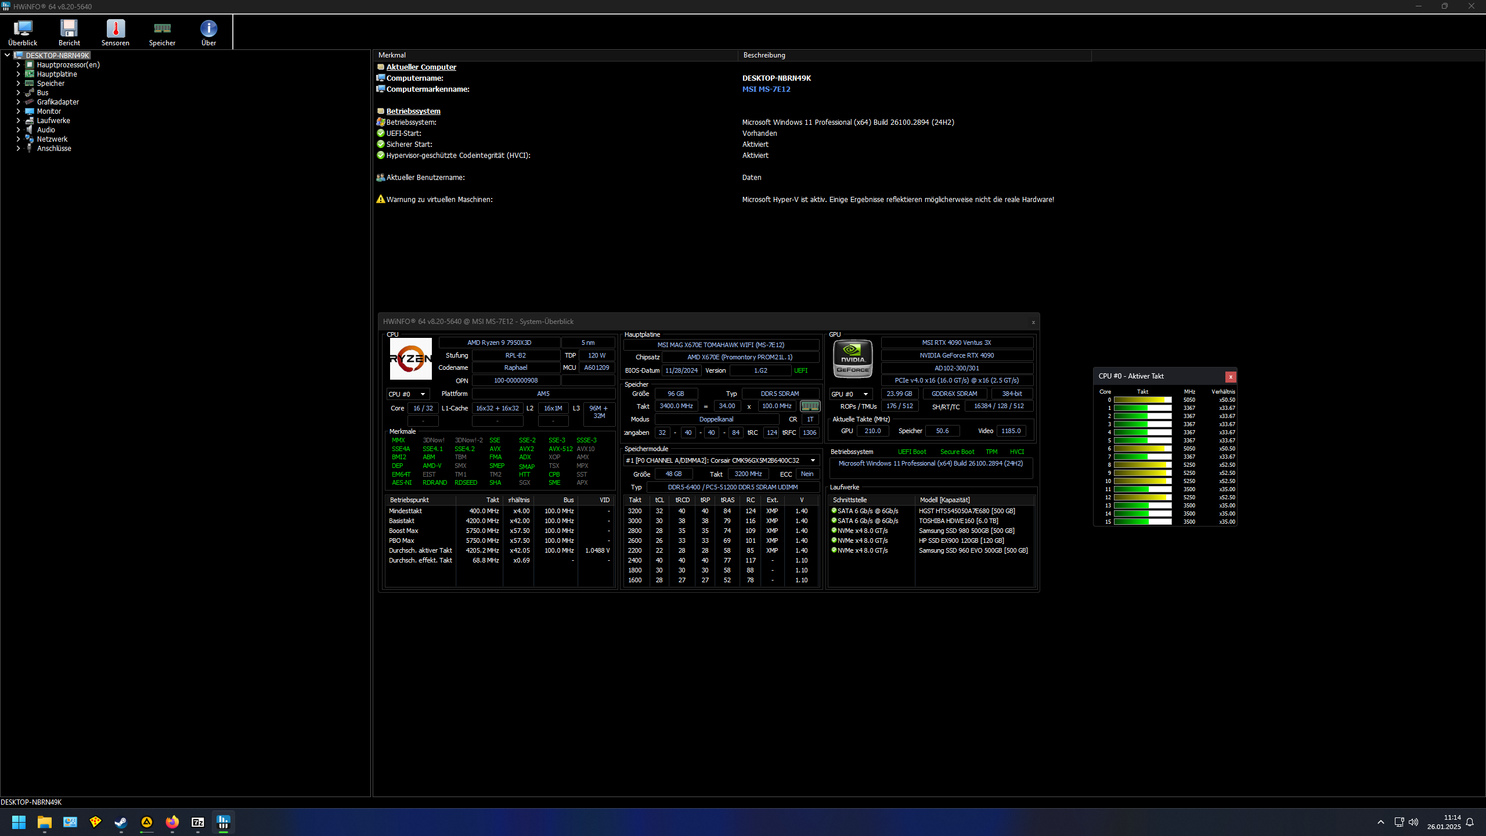Click the Windows Start button

click(x=19, y=822)
